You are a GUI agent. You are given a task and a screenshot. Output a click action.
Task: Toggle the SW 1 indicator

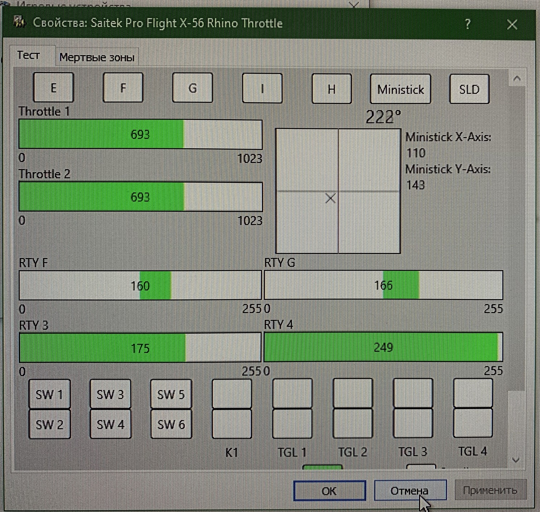50,394
